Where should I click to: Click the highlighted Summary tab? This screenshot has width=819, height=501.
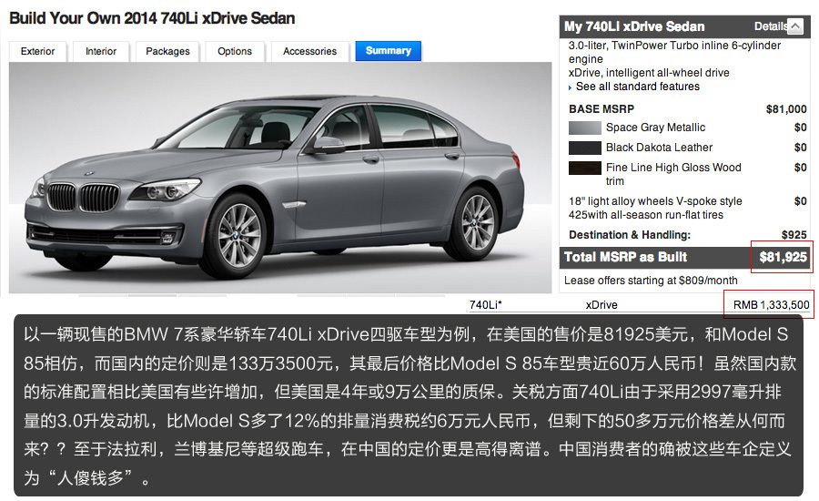[x=388, y=51]
